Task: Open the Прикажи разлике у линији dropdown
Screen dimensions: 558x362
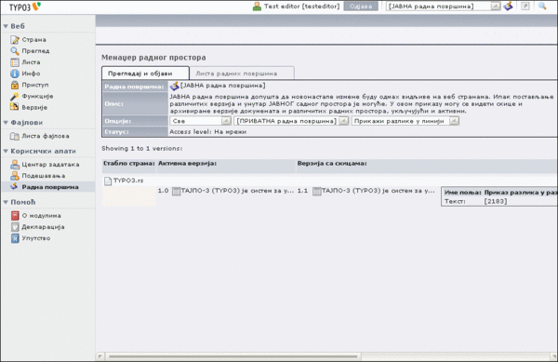Action: [x=405, y=121]
